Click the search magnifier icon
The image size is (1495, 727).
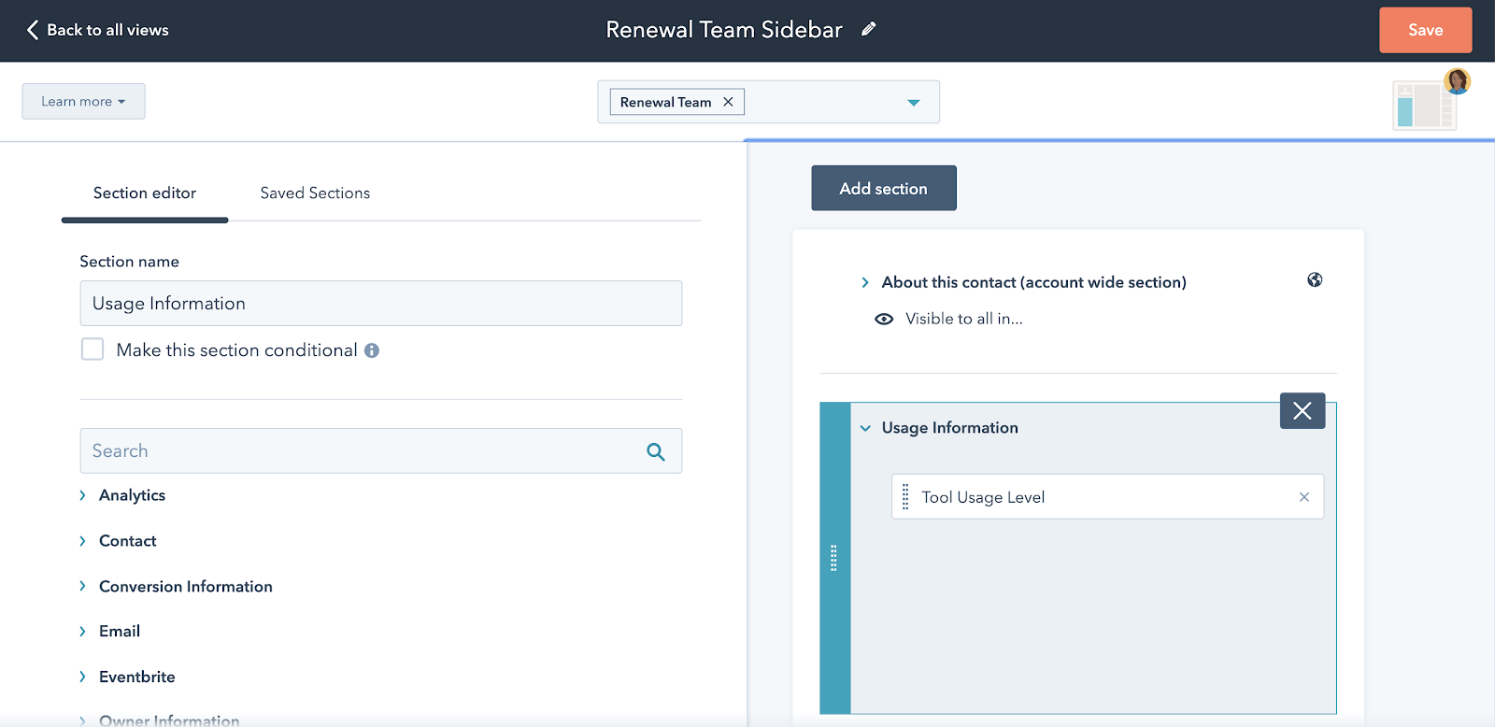[x=656, y=452]
